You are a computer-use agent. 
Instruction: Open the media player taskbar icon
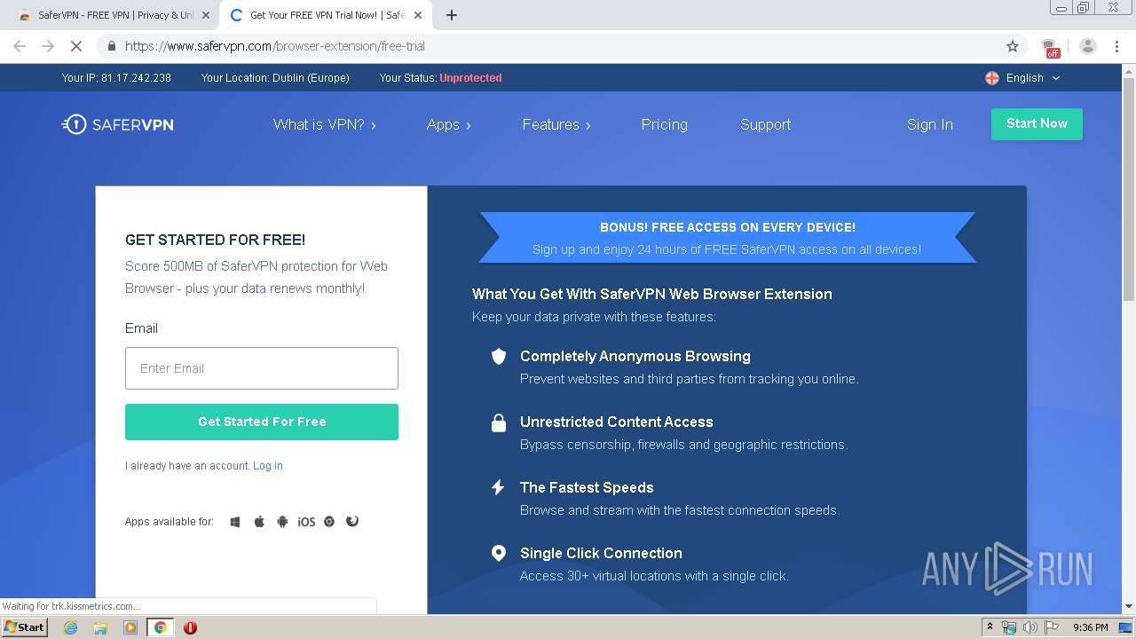point(130,627)
